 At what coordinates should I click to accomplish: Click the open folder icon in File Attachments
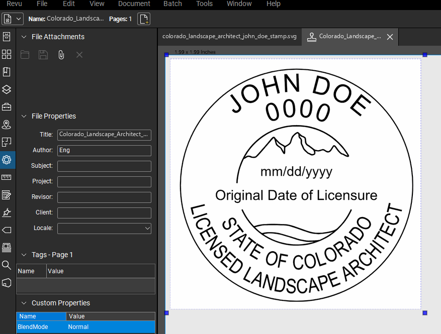25,55
